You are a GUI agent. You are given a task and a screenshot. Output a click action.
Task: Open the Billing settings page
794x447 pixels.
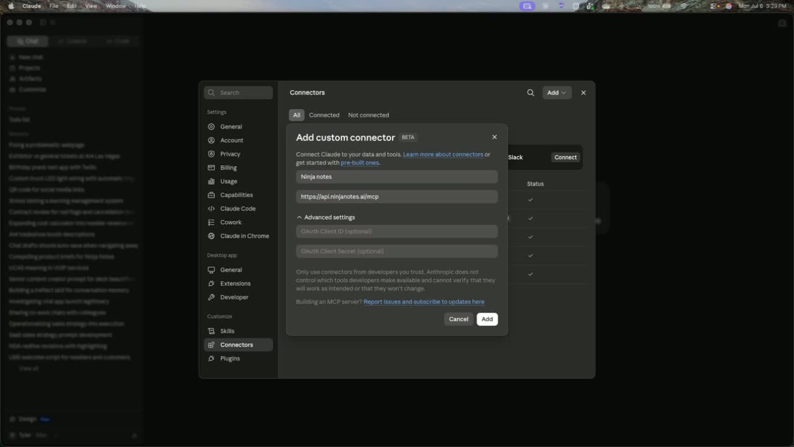(x=238, y=168)
